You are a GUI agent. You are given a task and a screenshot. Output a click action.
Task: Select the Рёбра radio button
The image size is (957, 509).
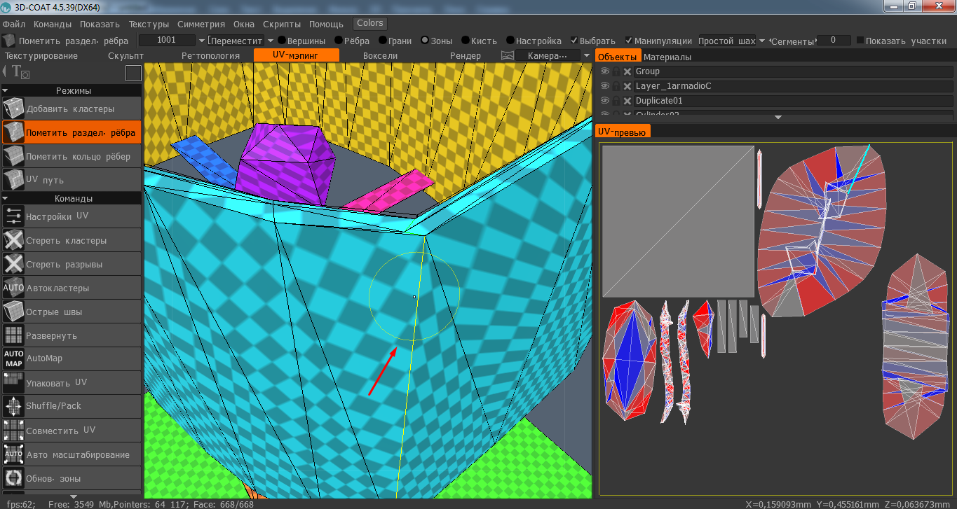point(339,41)
